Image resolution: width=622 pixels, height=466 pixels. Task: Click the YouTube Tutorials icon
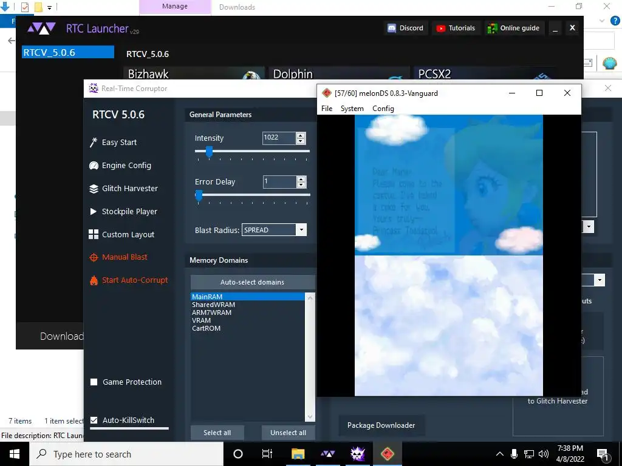coord(441,28)
